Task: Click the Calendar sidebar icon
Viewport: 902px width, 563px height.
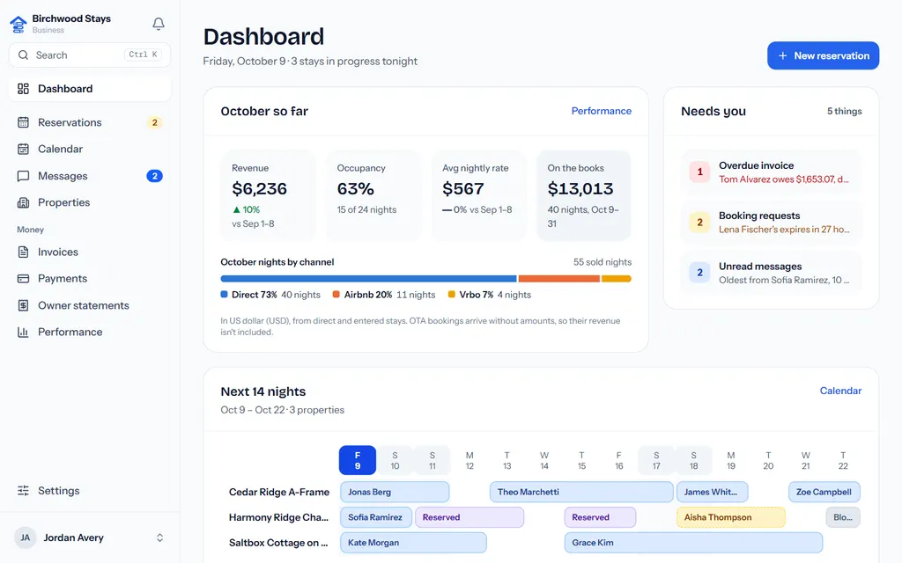Action: point(23,149)
